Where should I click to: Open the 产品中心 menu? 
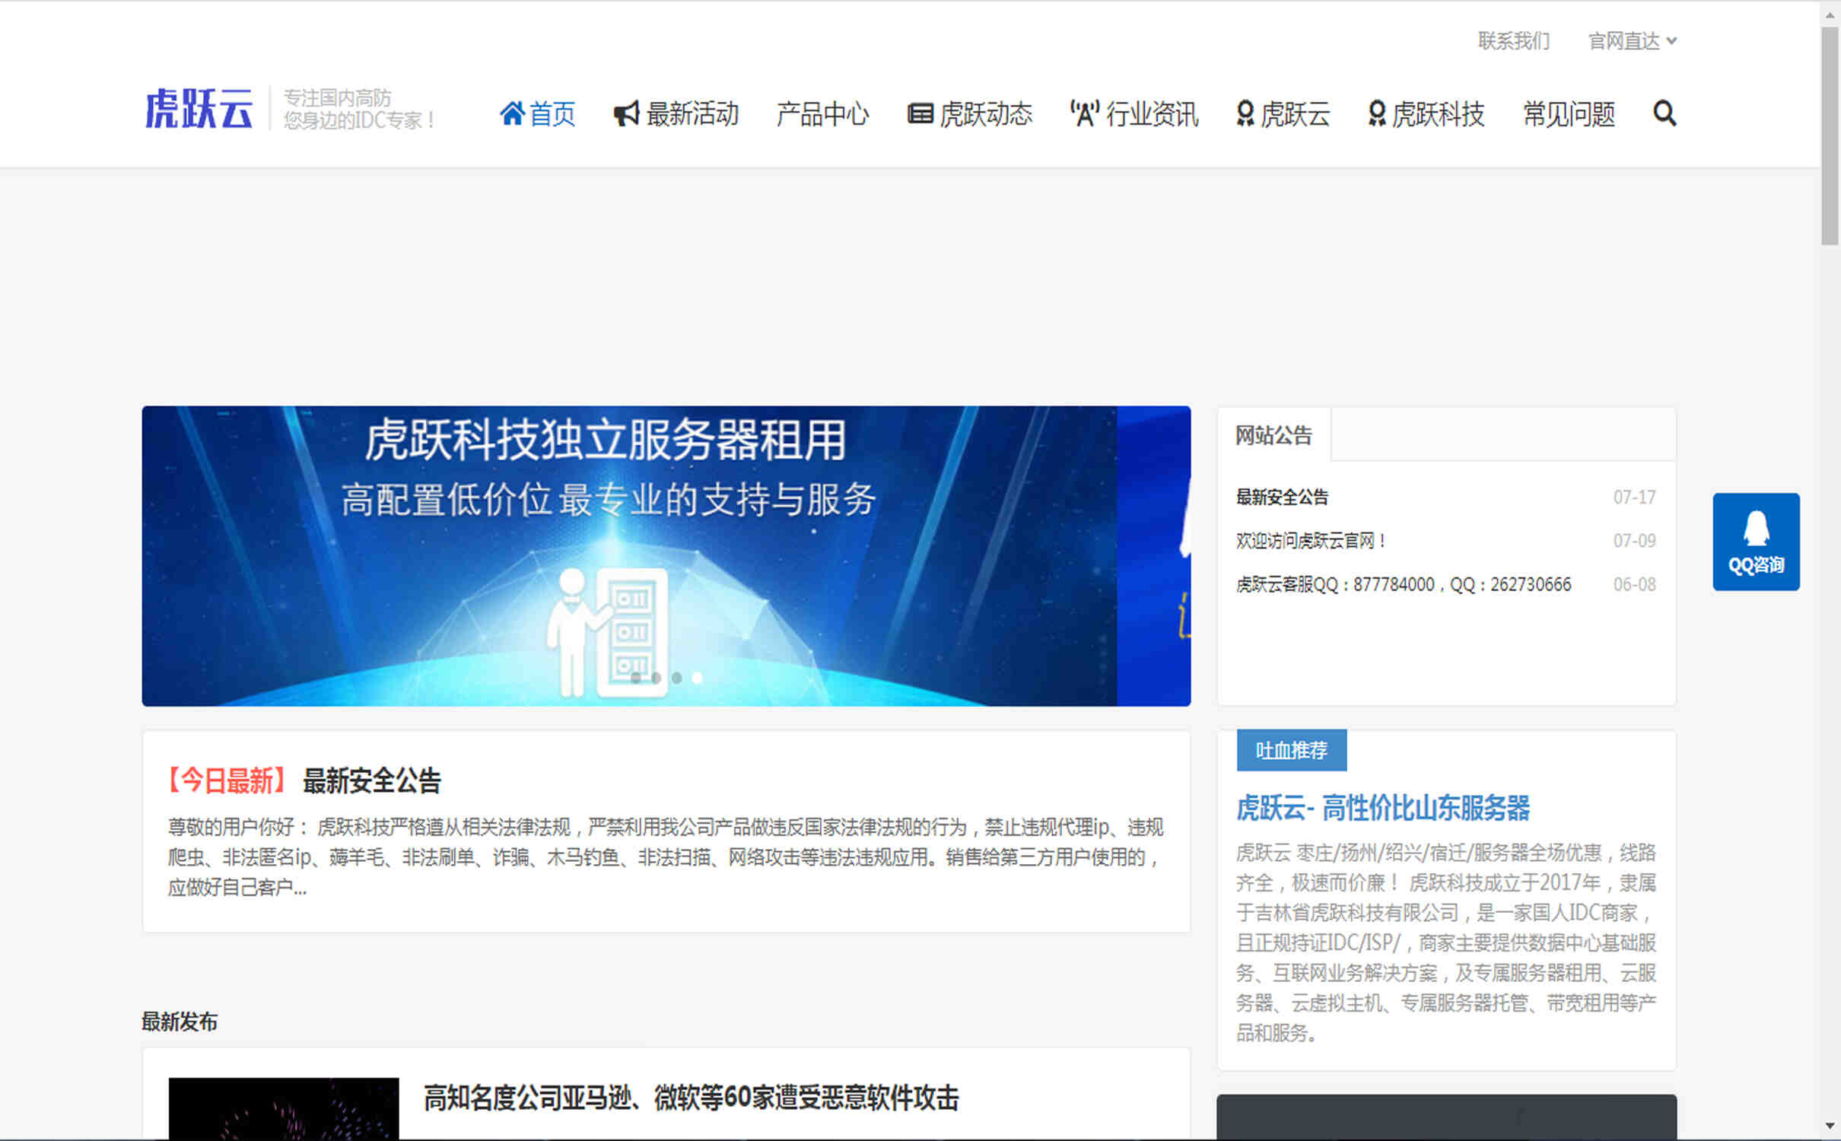pyautogui.click(x=823, y=114)
